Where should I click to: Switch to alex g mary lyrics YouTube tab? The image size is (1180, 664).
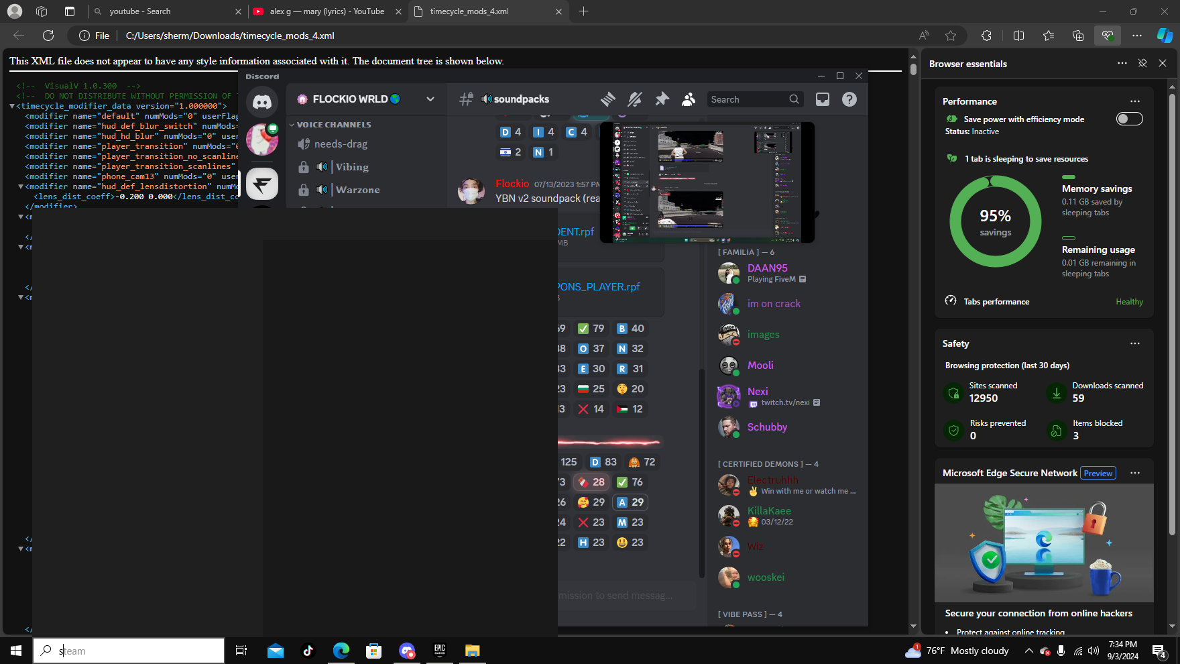tap(327, 11)
